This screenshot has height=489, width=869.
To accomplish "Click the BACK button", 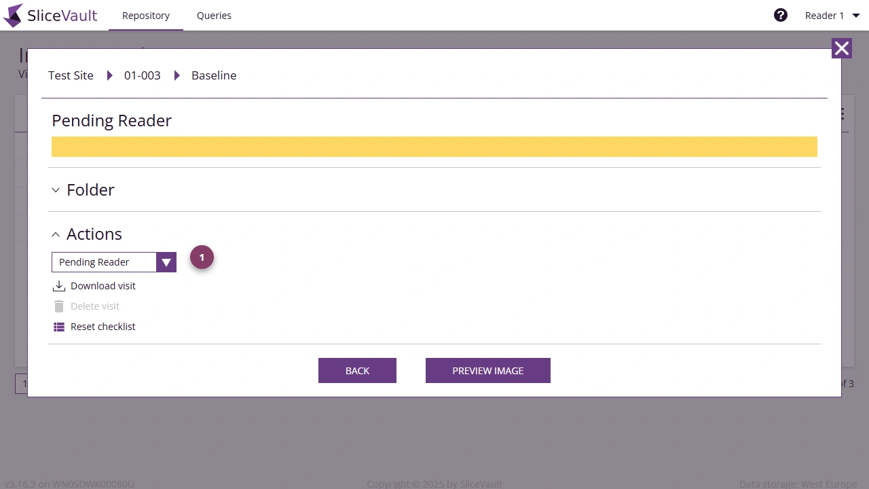I will (357, 370).
